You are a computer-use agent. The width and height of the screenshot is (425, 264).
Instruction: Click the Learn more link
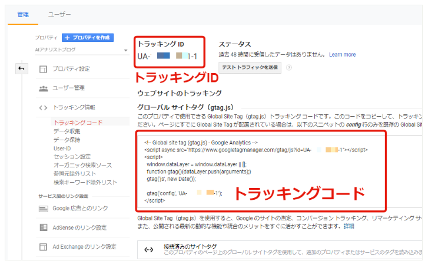pyautogui.click(x=342, y=55)
